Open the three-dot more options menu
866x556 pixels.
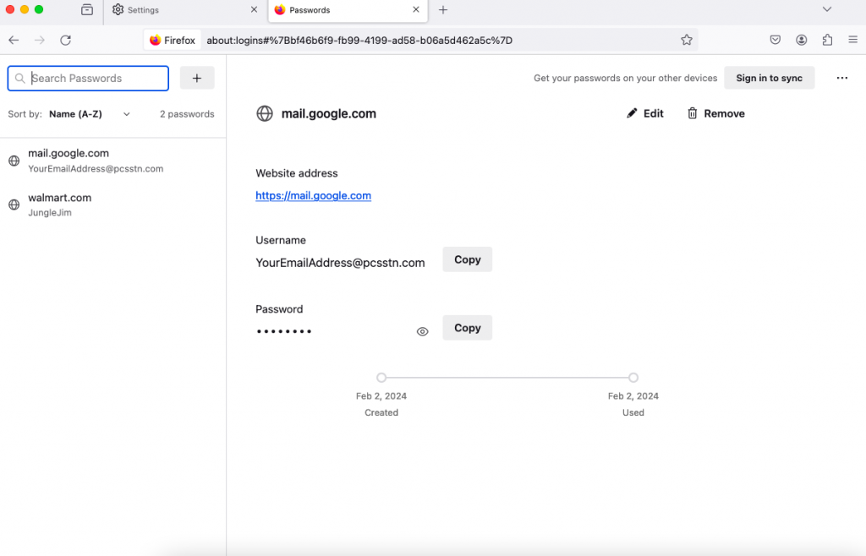tap(841, 78)
